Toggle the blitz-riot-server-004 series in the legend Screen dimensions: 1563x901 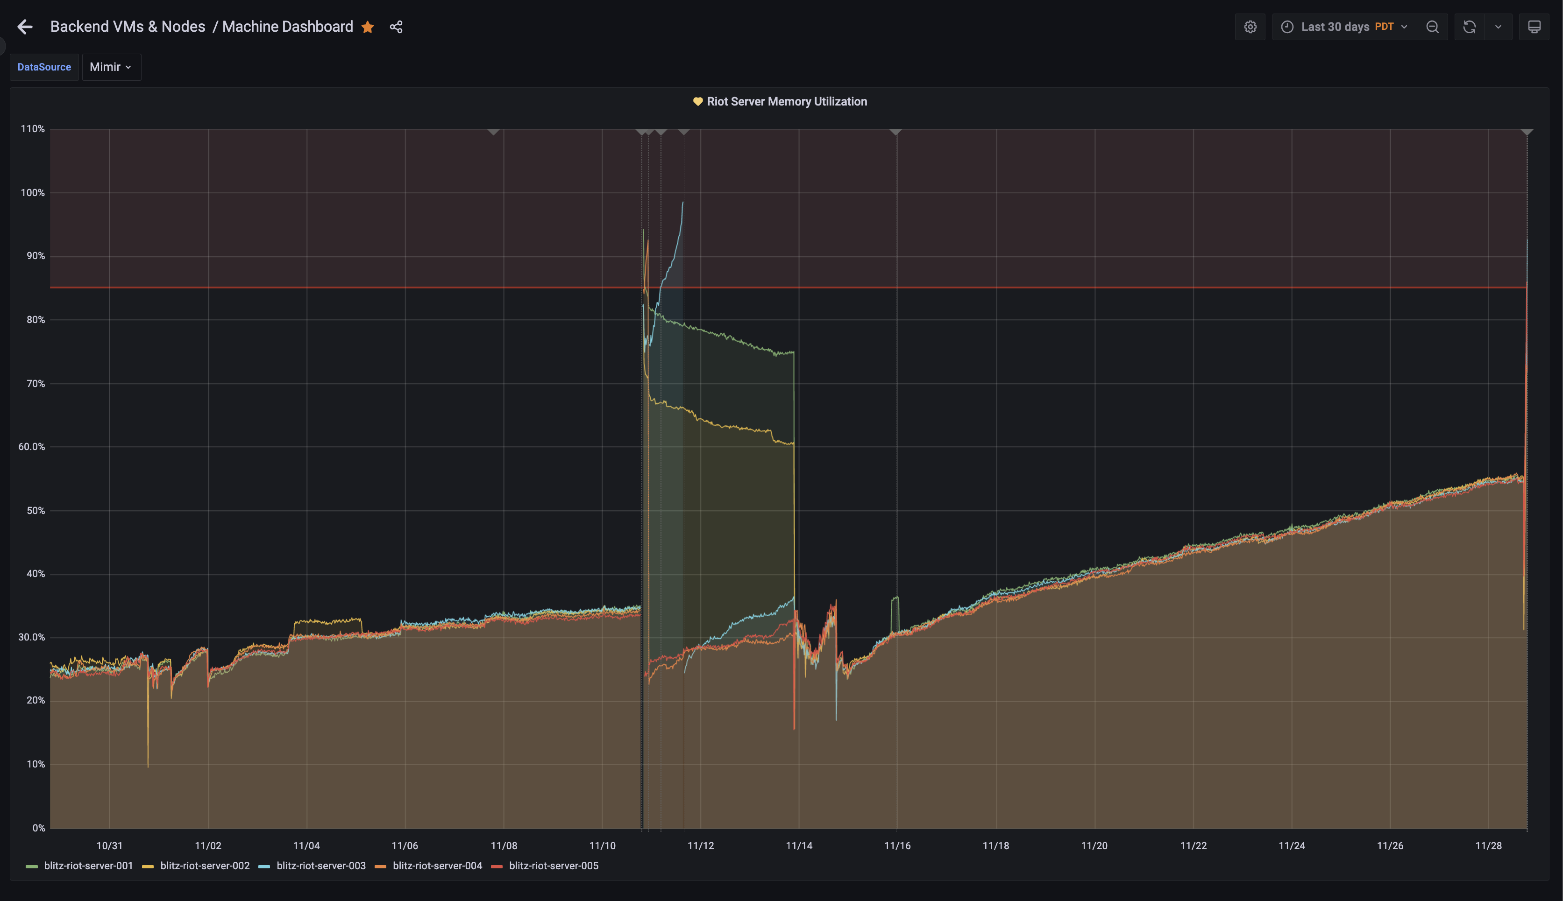click(437, 866)
